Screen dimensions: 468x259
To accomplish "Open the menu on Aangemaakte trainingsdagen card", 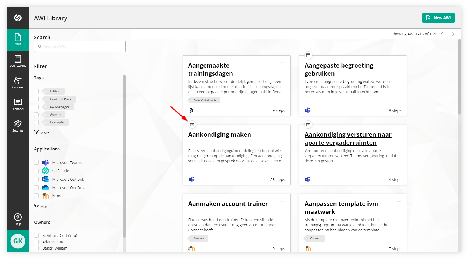I will [x=283, y=63].
